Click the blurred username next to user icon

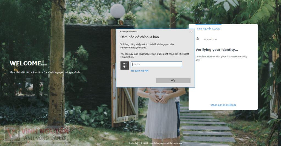(x=210, y=39)
